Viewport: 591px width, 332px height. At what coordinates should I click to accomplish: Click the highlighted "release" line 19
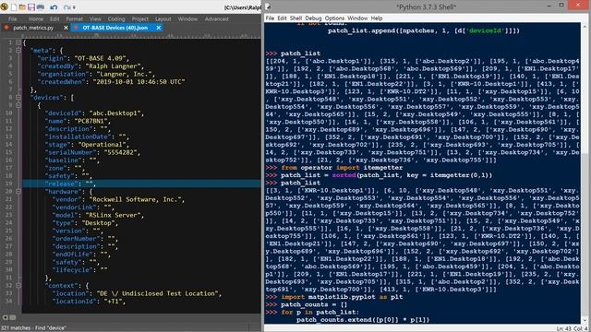[x=141, y=184]
